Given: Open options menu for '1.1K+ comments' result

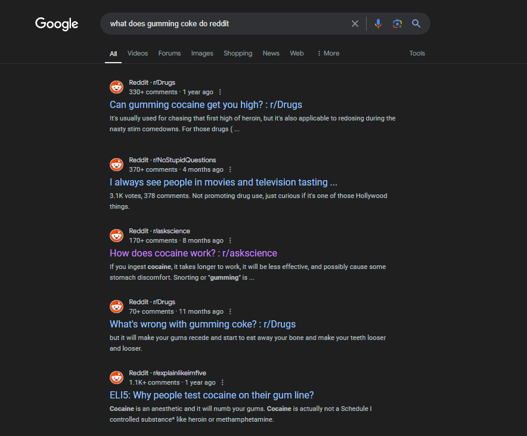Looking at the screenshot, I should (222, 382).
